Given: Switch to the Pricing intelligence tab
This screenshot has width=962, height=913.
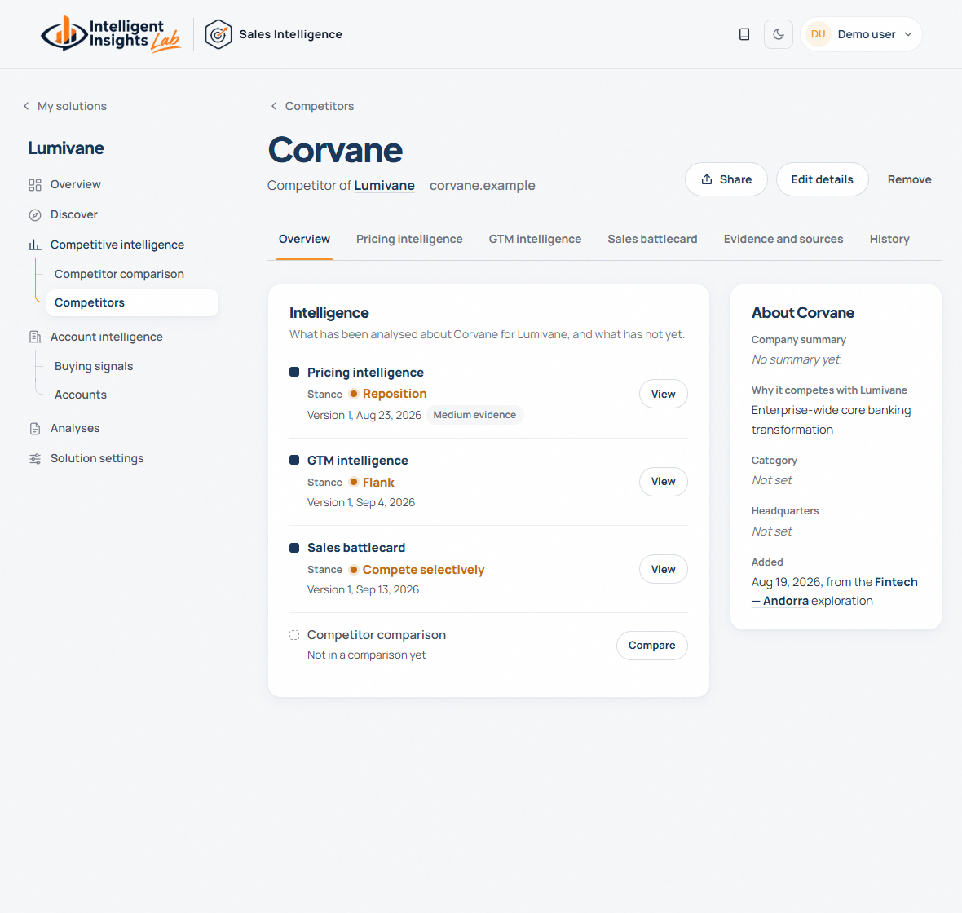Looking at the screenshot, I should [x=409, y=240].
